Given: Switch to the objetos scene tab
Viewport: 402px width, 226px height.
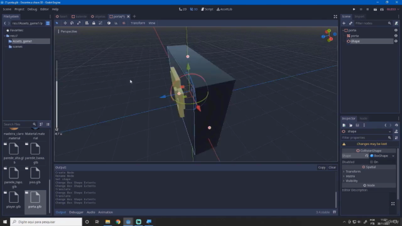Looking at the screenshot, I should coord(98,16).
